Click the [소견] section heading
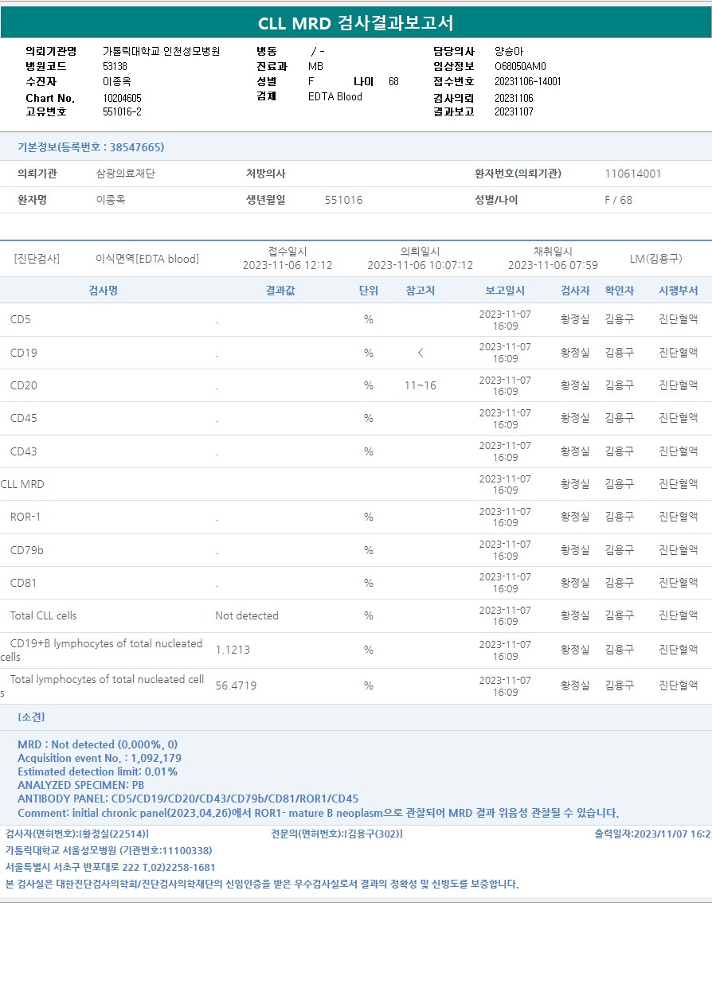Image resolution: width=712 pixels, height=992 pixels. 31,717
